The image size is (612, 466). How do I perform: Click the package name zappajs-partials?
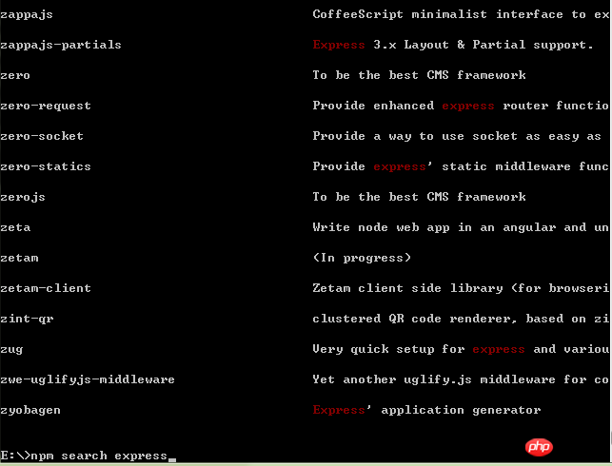pyautogui.click(x=61, y=45)
